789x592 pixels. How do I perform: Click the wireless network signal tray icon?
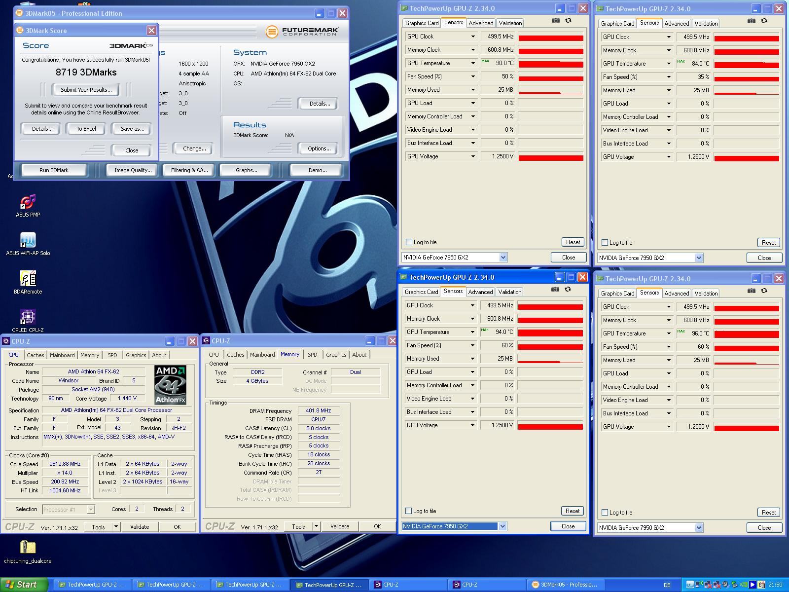(x=699, y=585)
